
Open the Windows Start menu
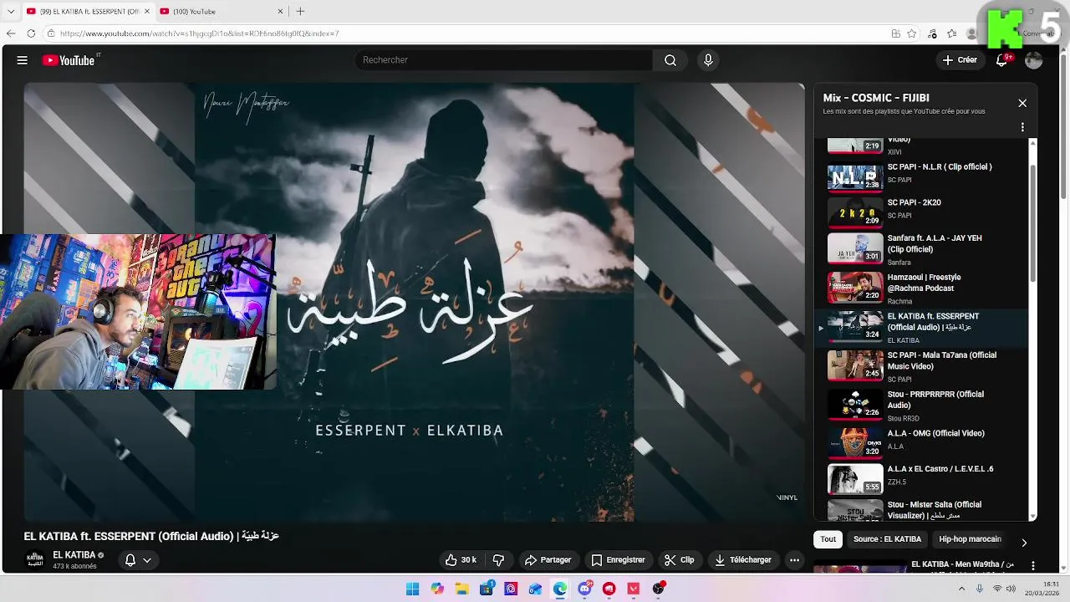(412, 589)
